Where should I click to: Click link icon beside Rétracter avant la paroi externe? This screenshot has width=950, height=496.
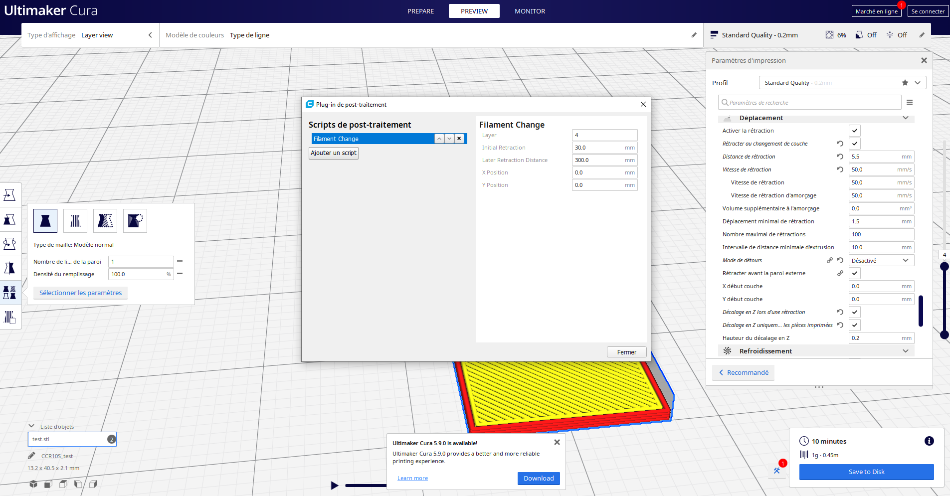840,273
